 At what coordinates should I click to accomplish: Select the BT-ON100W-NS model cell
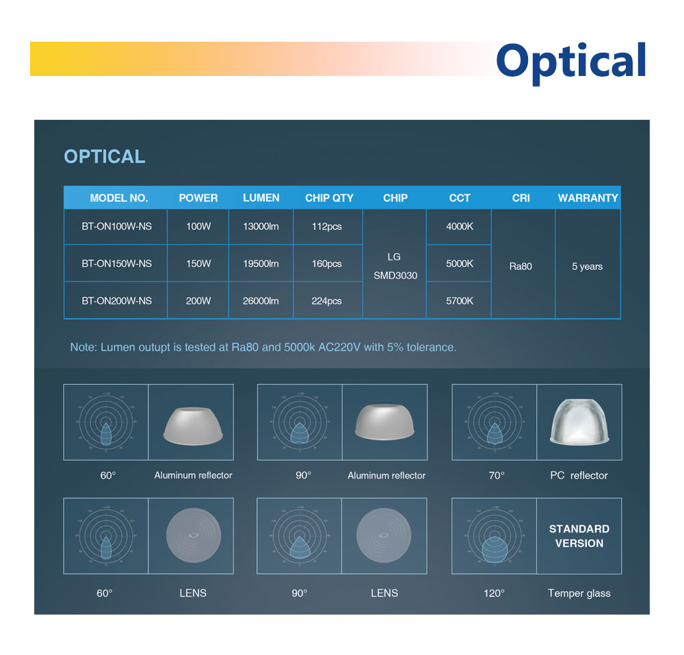[116, 227]
